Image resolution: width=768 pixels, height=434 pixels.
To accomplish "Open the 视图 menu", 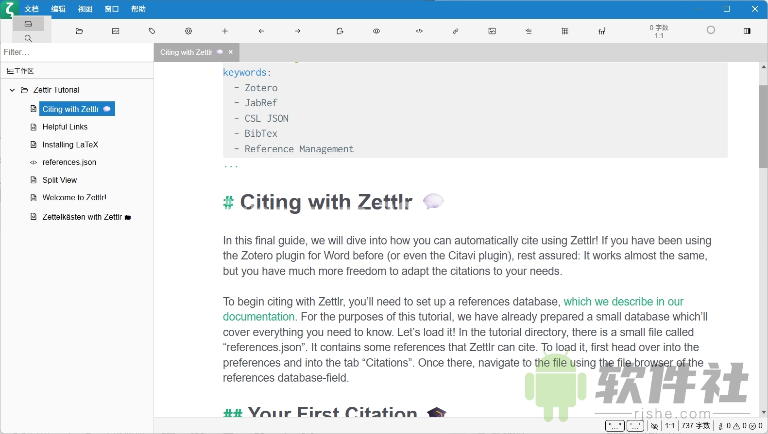I will tap(85, 9).
